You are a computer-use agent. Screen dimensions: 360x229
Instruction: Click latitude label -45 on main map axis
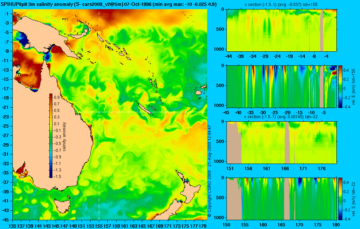(x=6, y=220)
